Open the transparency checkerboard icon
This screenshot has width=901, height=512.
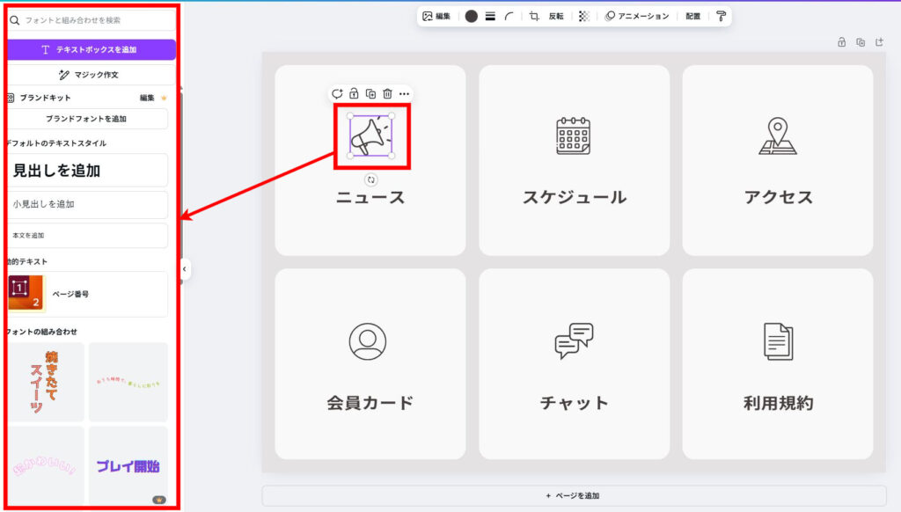tap(584, 16)
